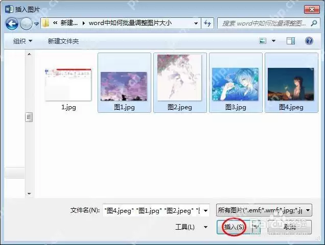
Task: Click the search magnifier icon
Action: [314, 23]
